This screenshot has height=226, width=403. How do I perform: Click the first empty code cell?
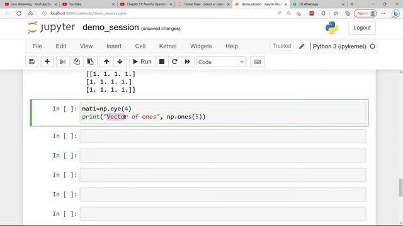point(223,136)
